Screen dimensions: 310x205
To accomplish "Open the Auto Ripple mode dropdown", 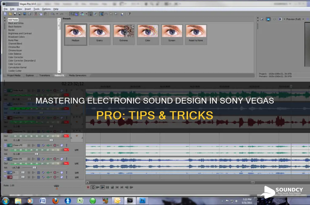I will pos(86,14).
